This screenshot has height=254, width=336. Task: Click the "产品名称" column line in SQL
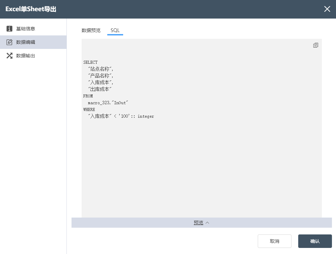(x=100, y=76)
